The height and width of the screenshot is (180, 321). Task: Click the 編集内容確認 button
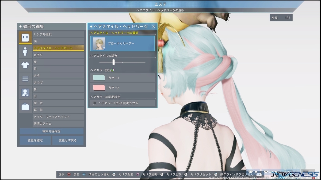click(51, 131)
